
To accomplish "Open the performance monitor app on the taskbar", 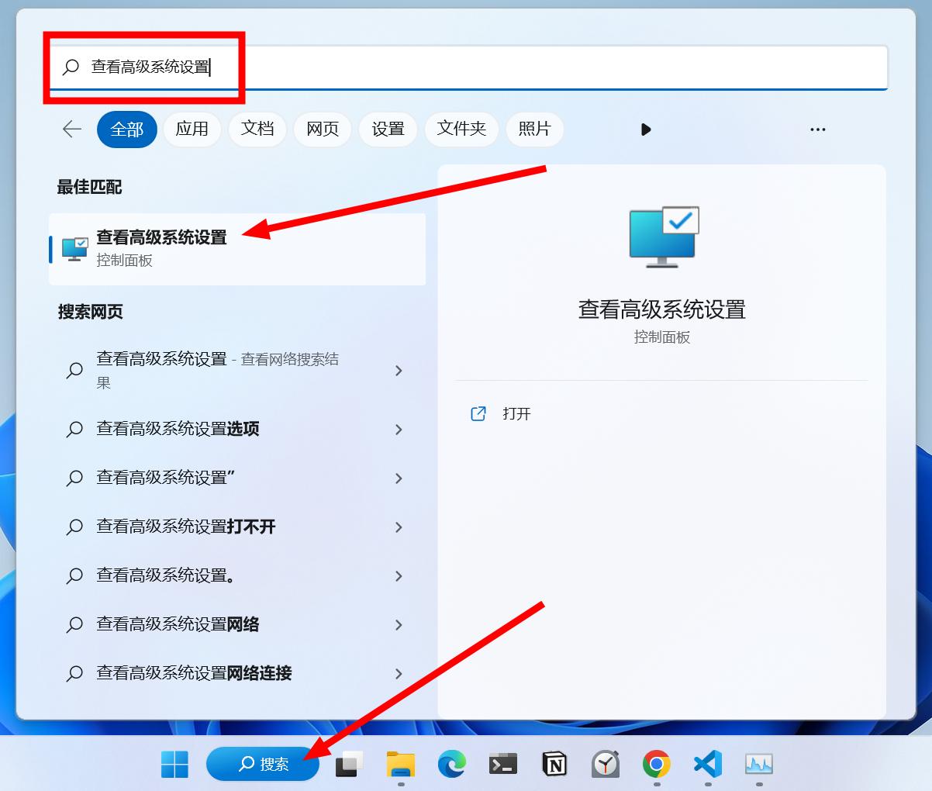I will point(759,765).
